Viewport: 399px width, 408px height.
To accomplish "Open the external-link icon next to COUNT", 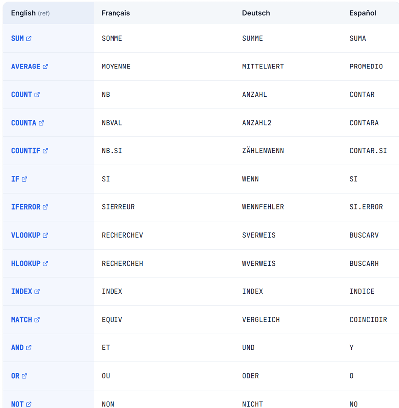I will click(37, 95).
